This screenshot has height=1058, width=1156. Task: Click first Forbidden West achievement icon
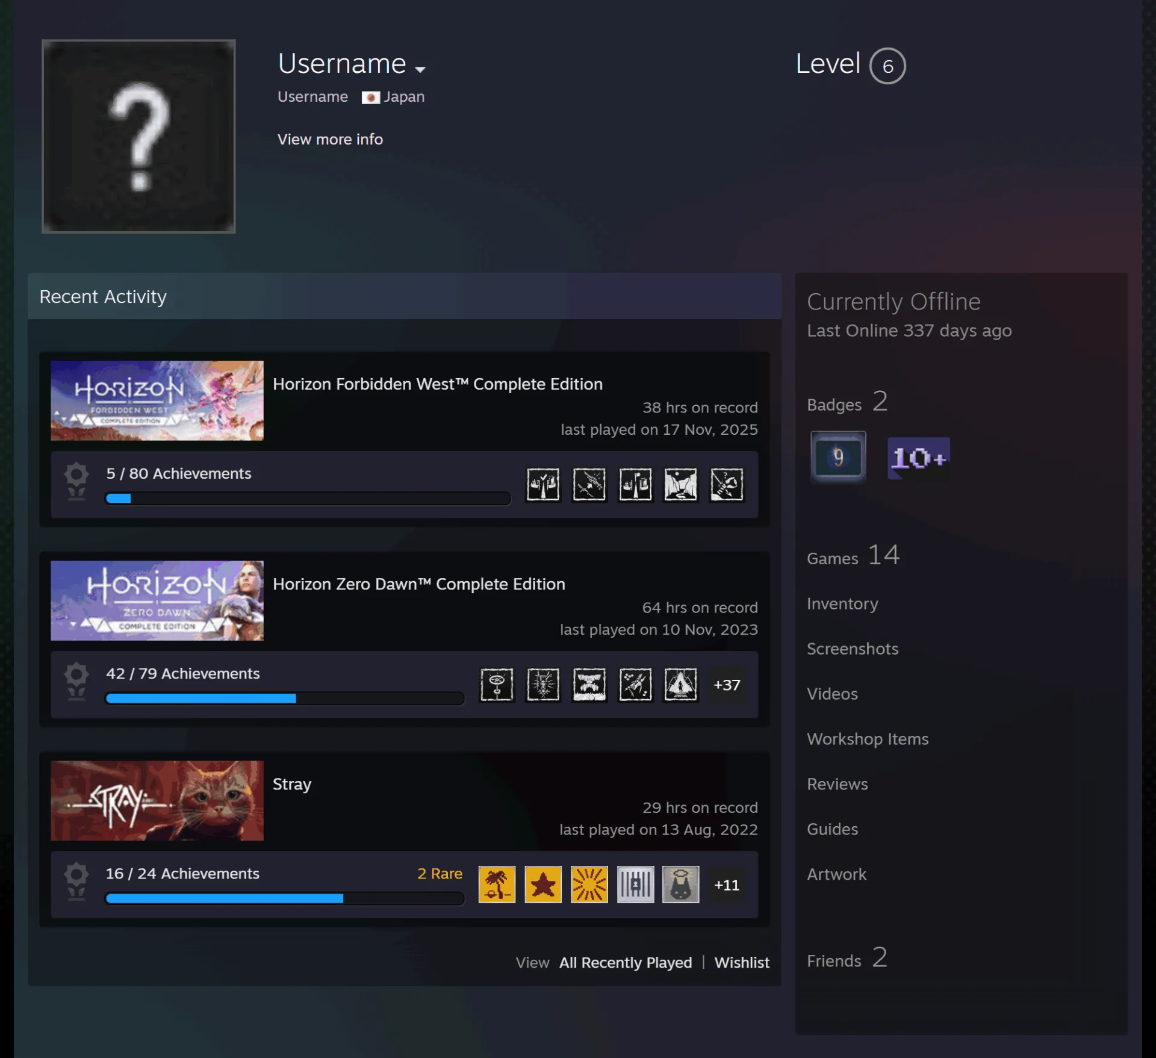coord(543,484)
